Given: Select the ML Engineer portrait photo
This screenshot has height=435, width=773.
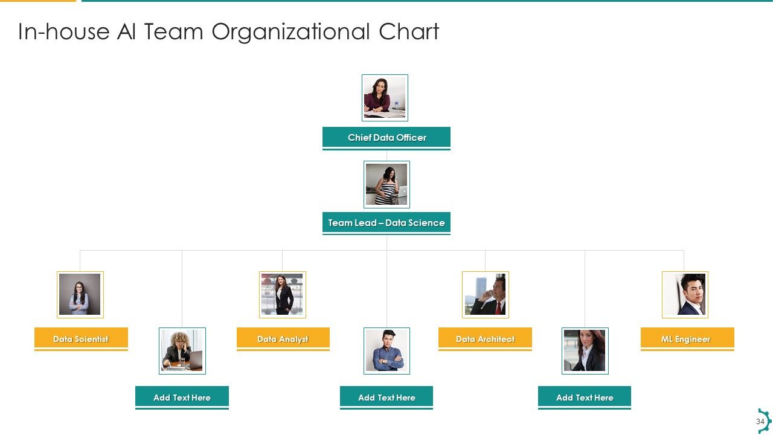Looking at the screenshot, I should [x=685, y=294].
